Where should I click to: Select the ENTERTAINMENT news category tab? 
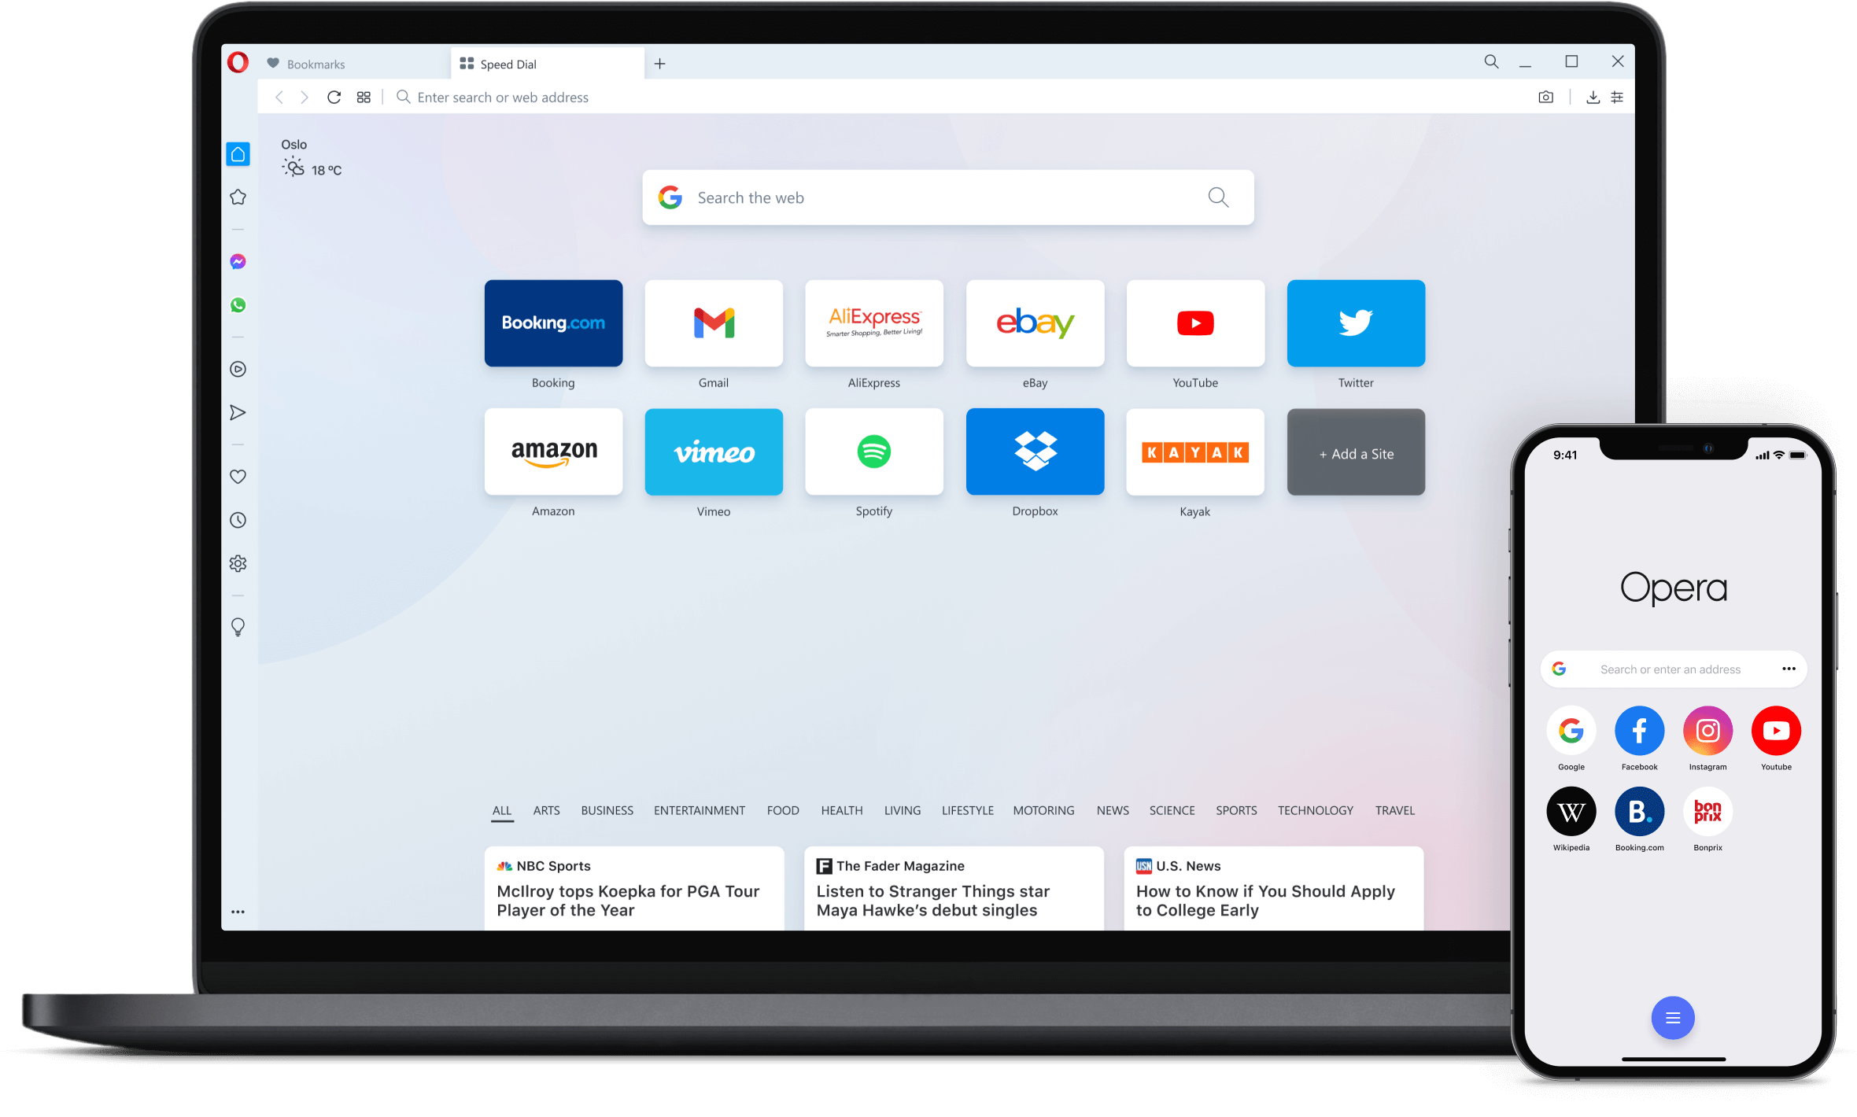point(698,809)
